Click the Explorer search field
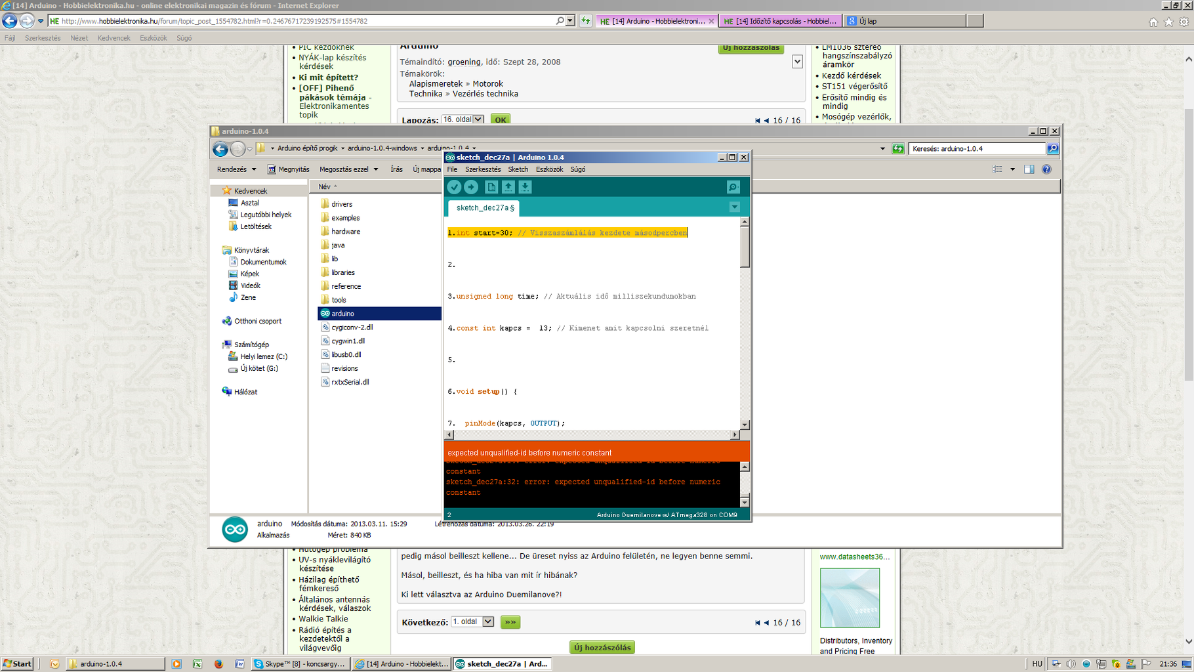The height and width of the screenshot is (672, 1194). pos(978,149)
